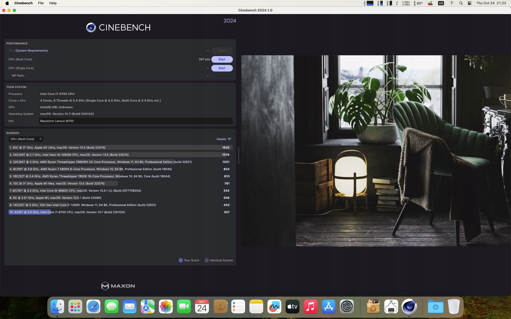Open the Downloads folder in Dock
Screen dimensions: 511x319
point(435,307)
